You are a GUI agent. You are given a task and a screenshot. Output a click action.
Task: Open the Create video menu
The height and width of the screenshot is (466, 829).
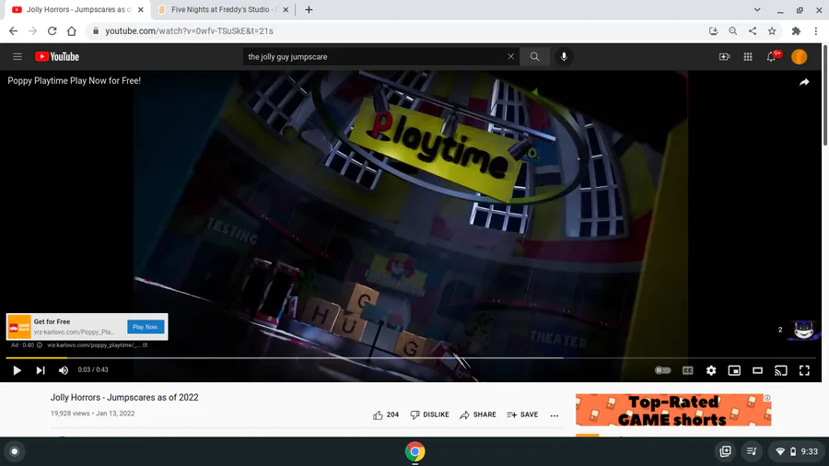point(724,56)
